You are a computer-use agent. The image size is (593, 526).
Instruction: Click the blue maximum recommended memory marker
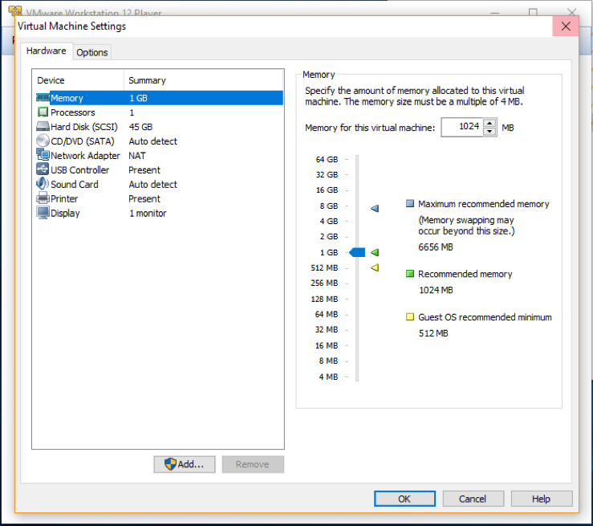click(x=375, y=209)
